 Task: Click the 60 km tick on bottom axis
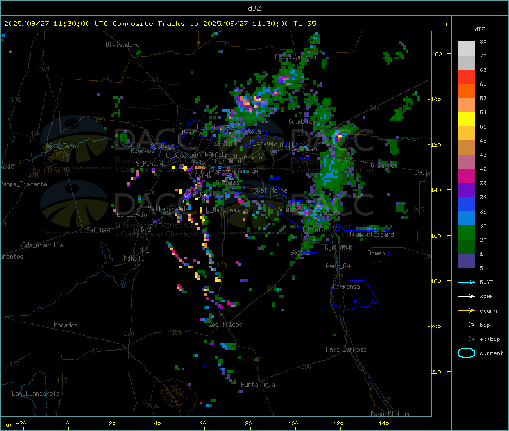202,423
